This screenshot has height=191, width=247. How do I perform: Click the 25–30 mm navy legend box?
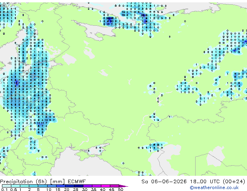[79, 186]
